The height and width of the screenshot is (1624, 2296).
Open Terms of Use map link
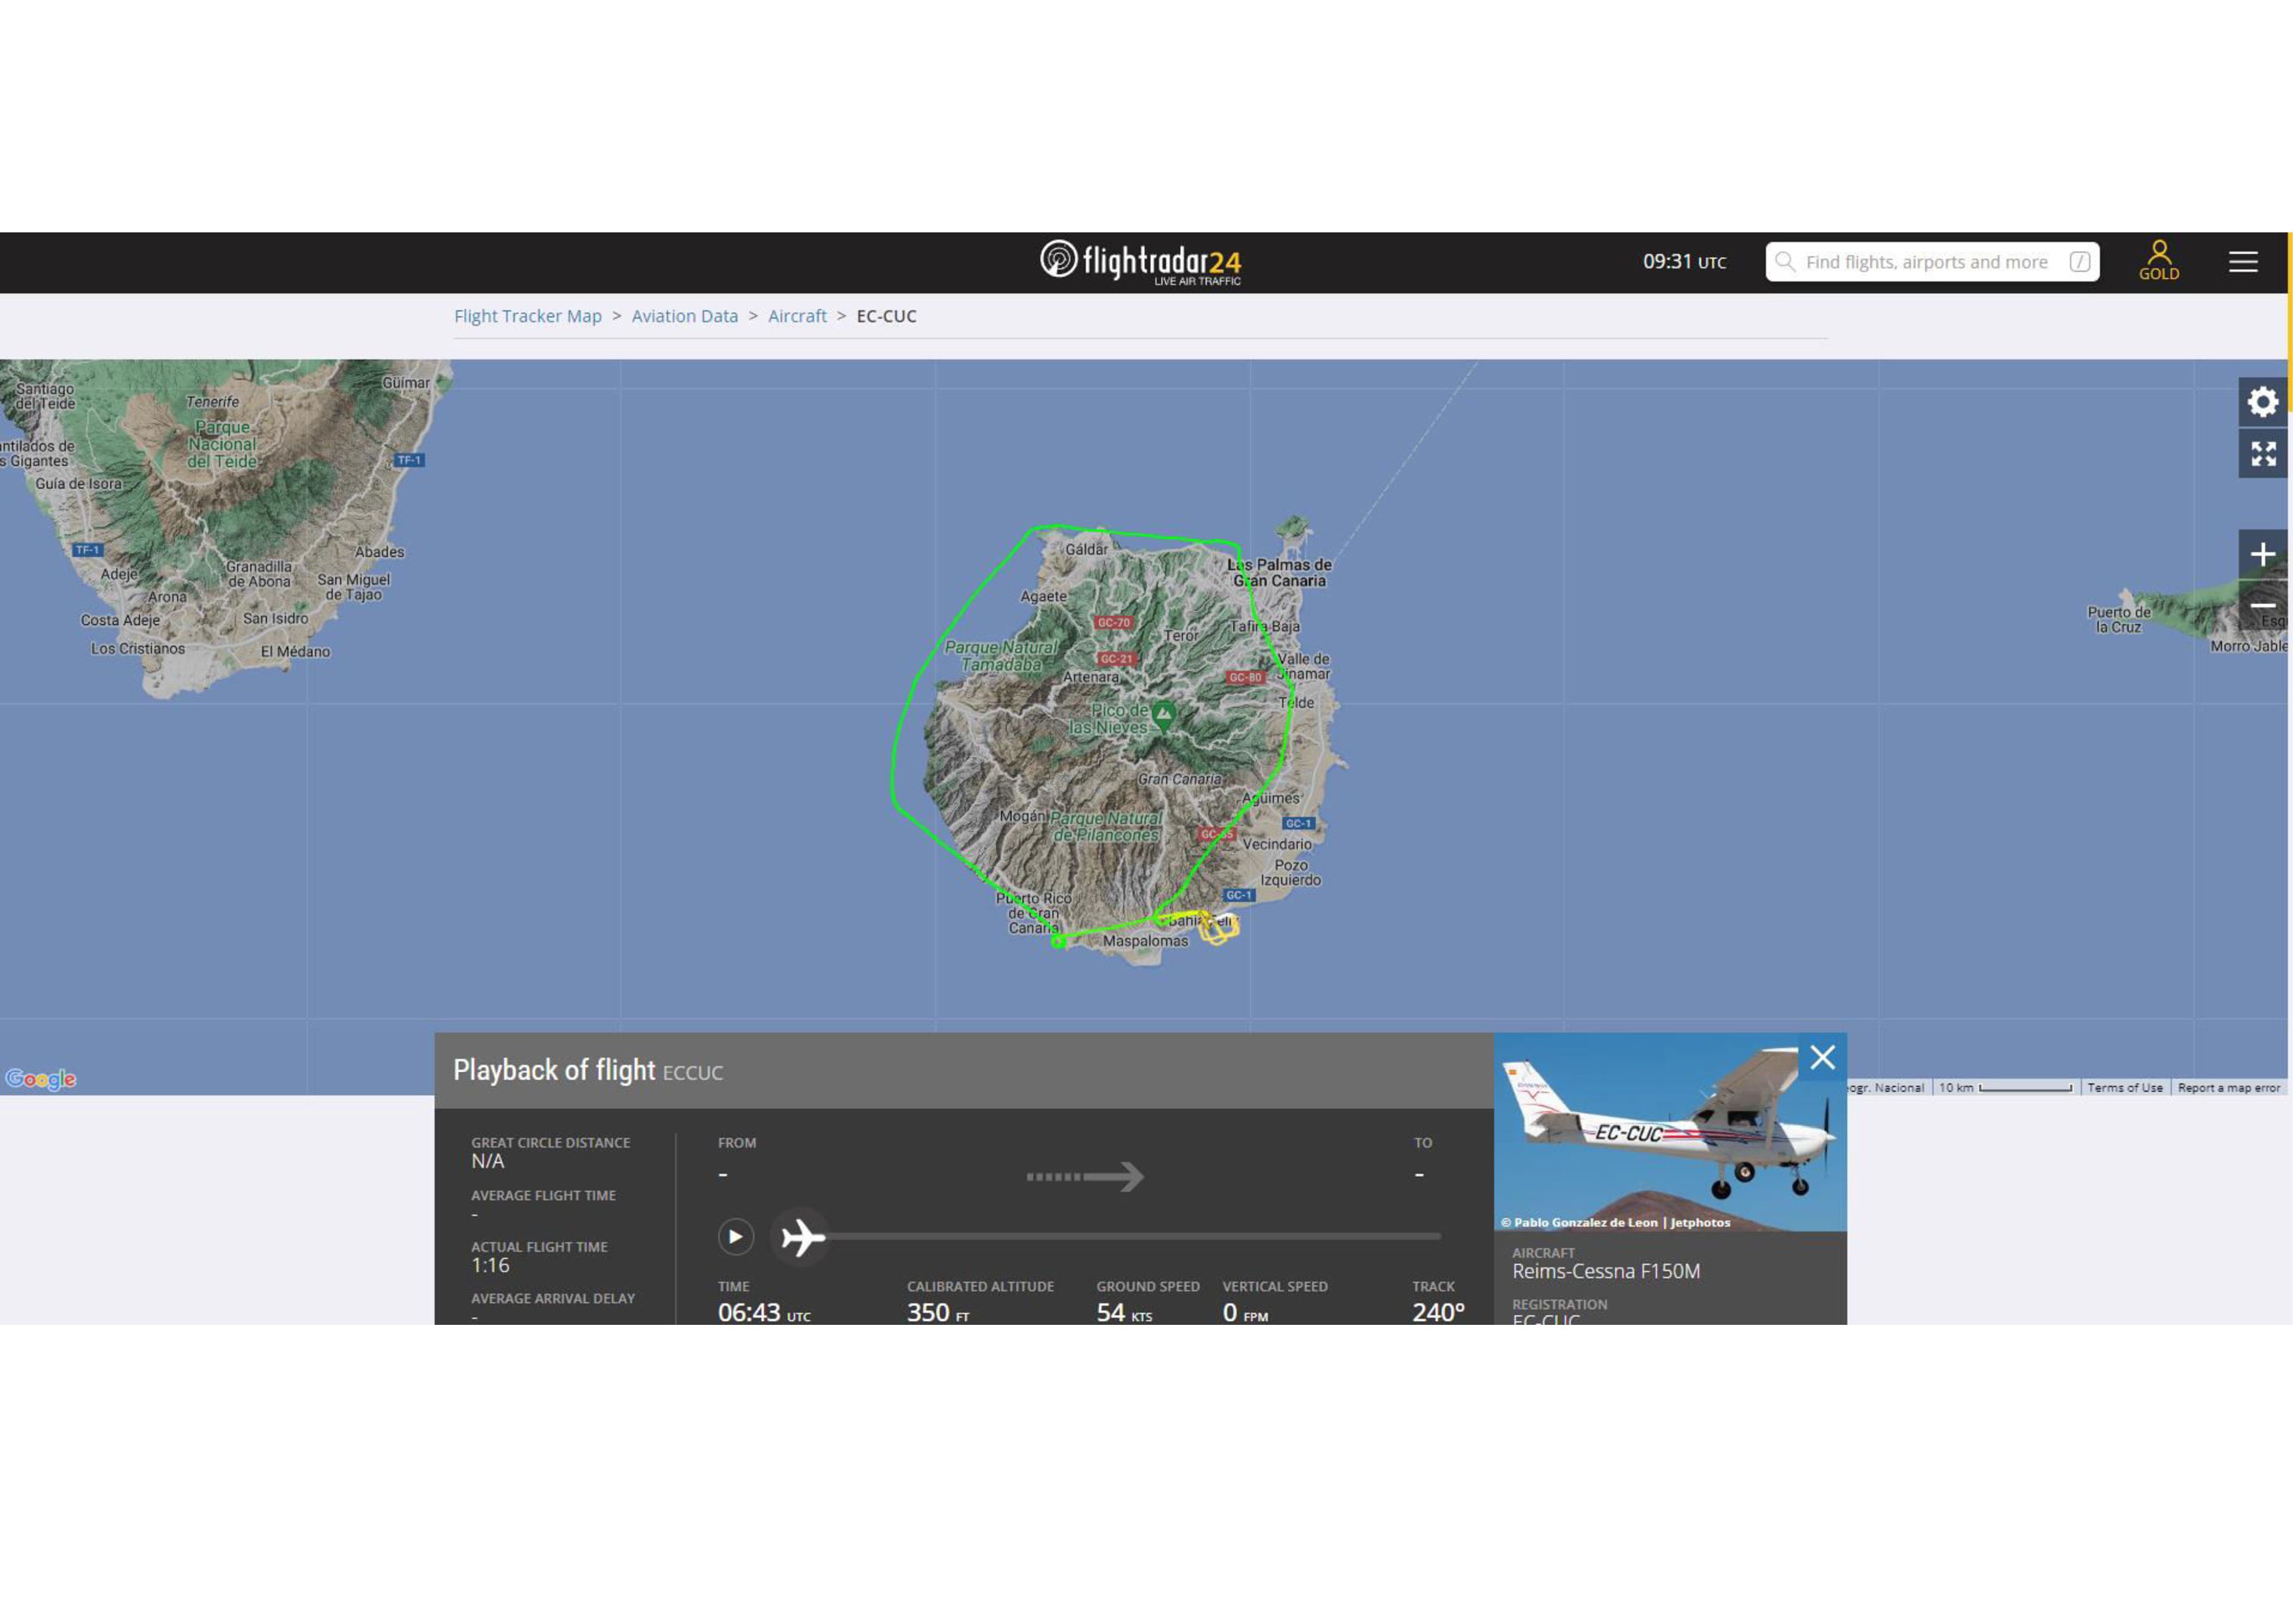[2125, 1088]
